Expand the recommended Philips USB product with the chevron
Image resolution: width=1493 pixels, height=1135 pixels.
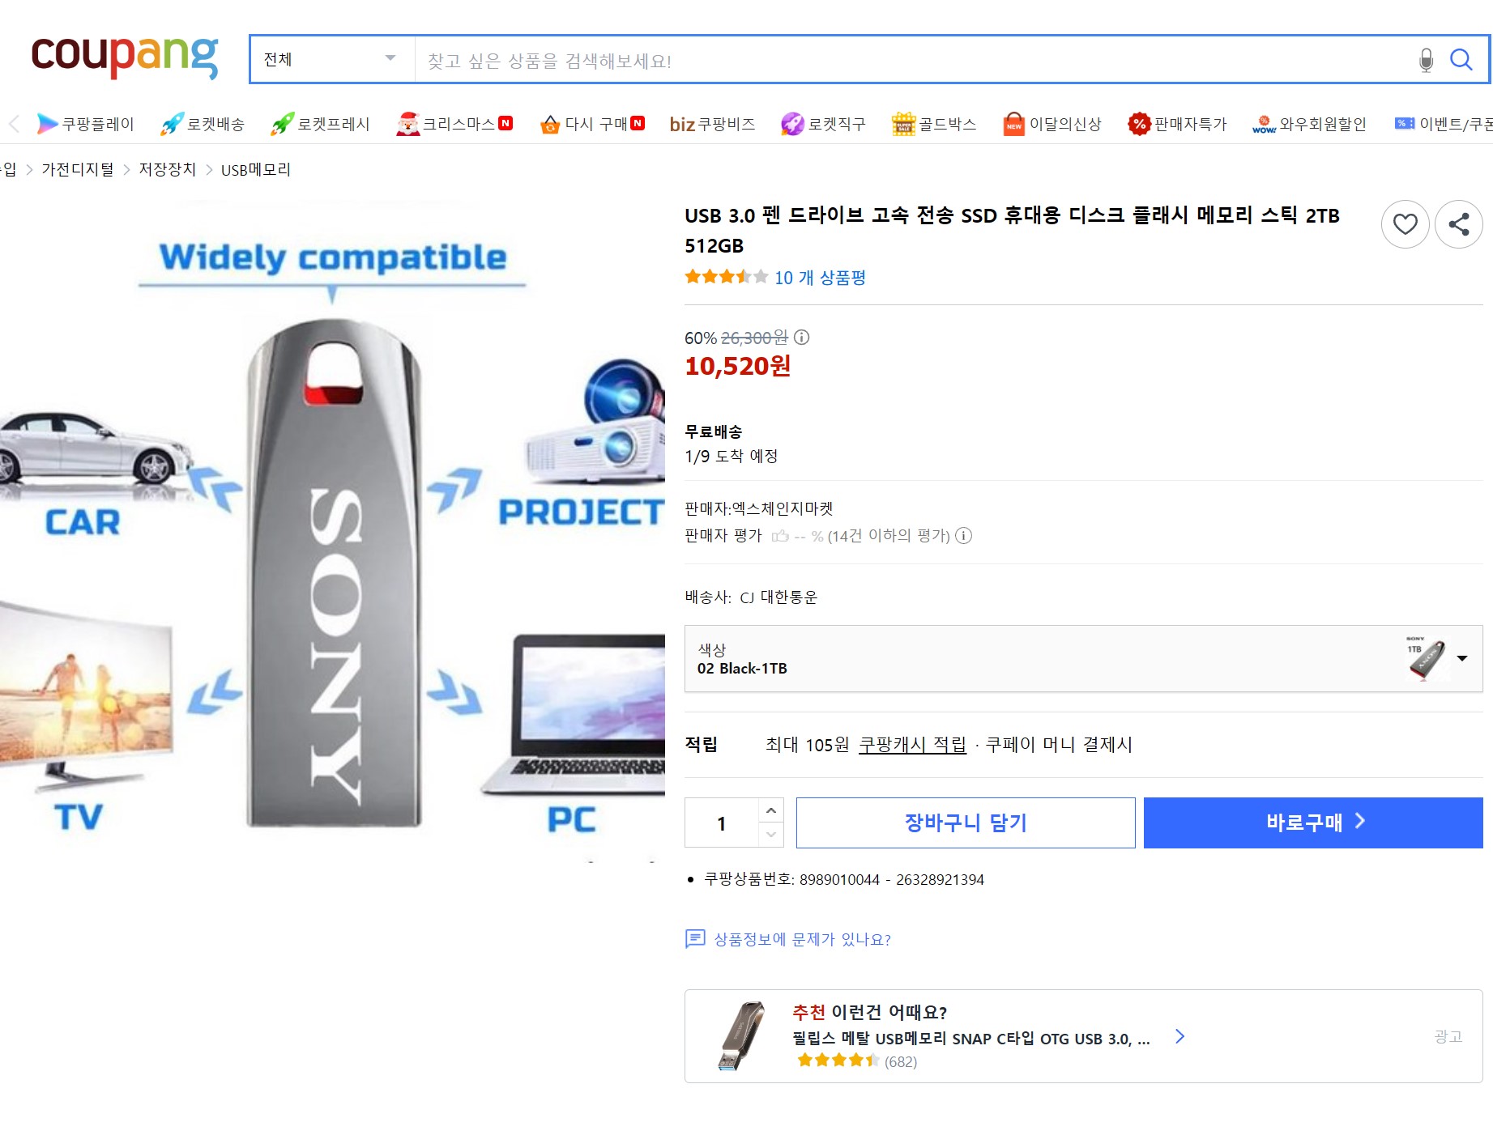1180,1036
